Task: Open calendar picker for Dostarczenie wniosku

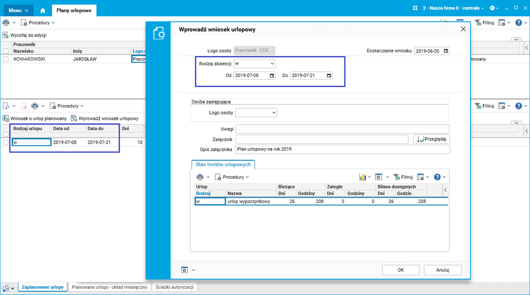Action: click(446, 51)
